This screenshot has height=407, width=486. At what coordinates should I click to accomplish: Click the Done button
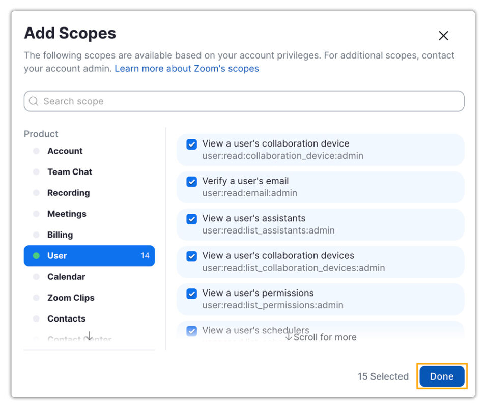pyautogui.click(x=441, y=376)
